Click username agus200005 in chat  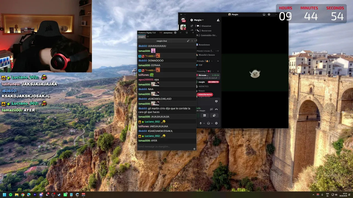[146, 80]
